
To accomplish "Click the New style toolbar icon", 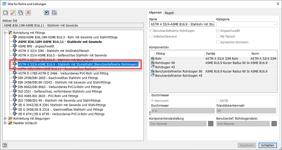I will click(6, 13).
